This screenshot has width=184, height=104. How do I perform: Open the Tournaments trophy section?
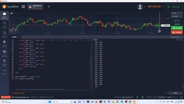point(4,63)
